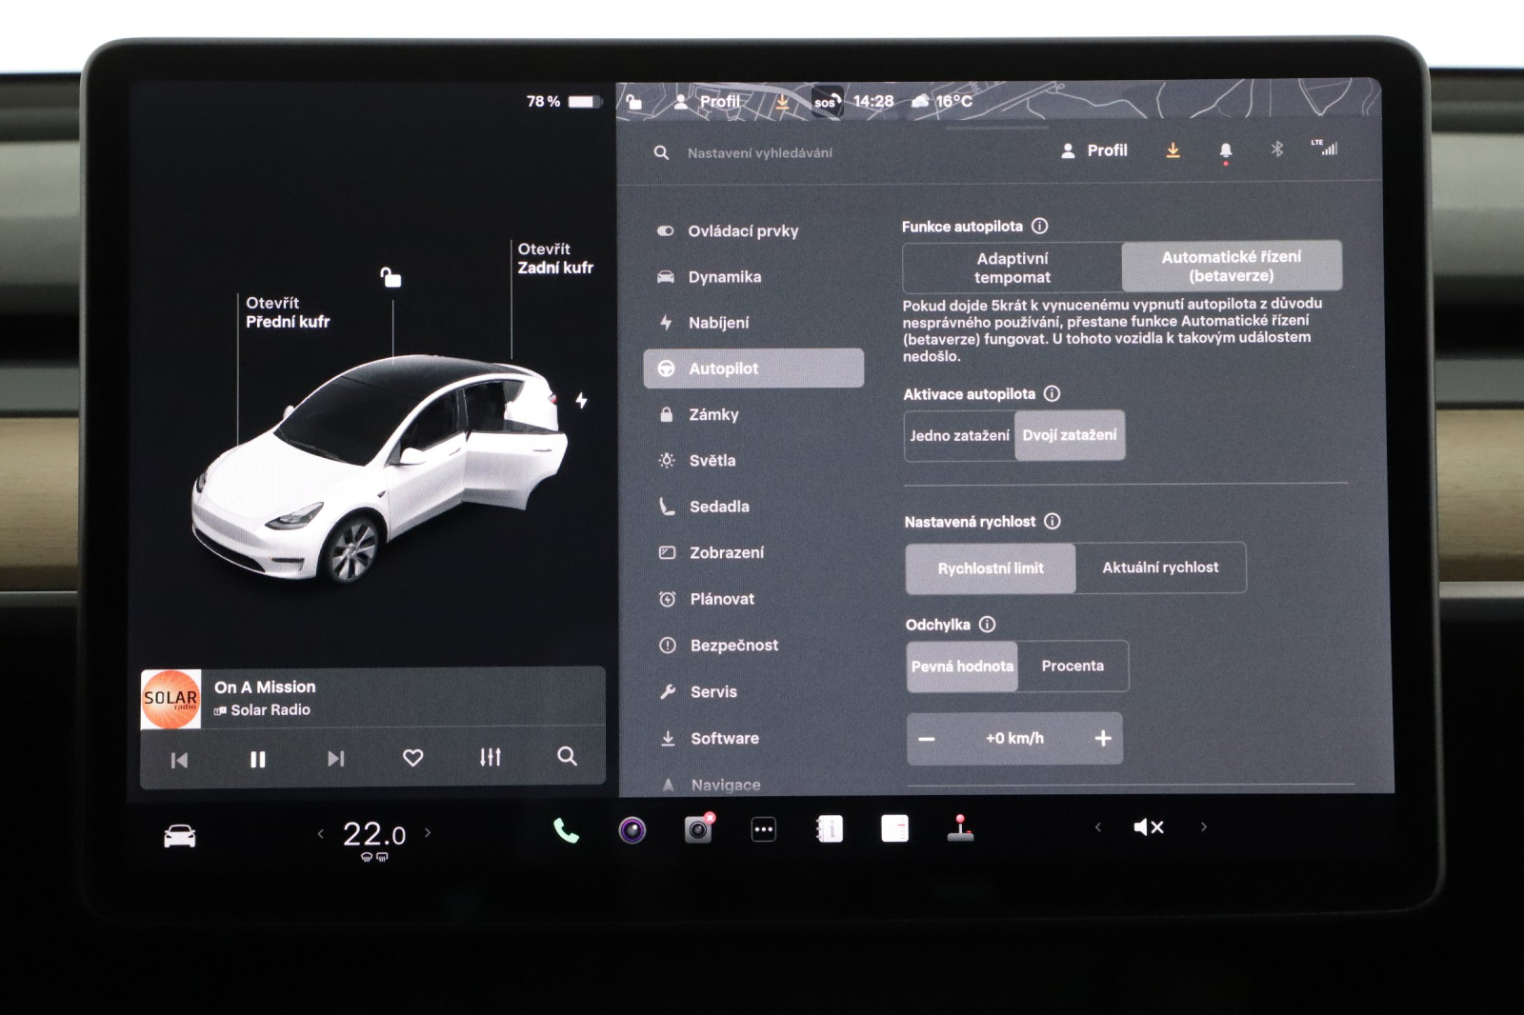Tap the Bluetooth icon

coord(1276,149)
